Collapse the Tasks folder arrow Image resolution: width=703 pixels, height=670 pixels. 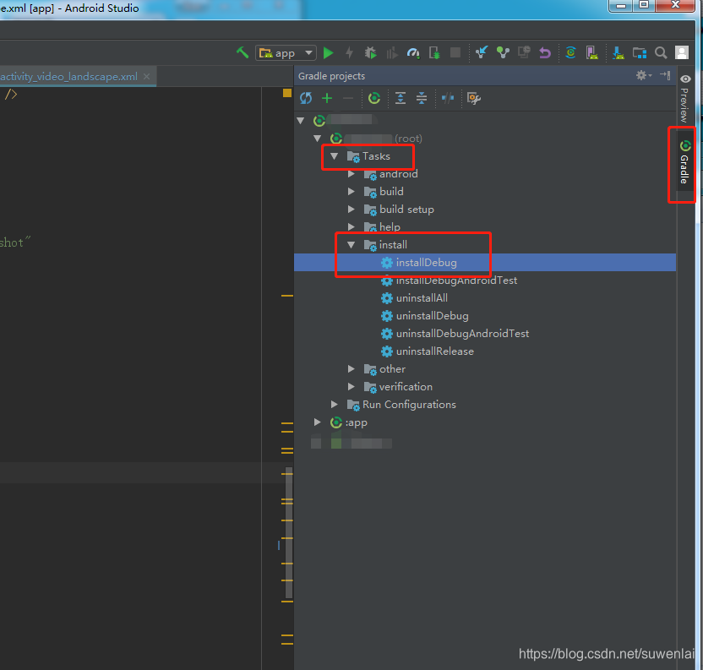(x=335, y=156)
